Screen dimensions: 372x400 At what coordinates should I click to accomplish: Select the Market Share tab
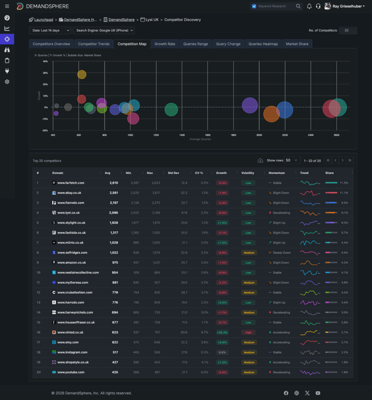[x=297, y=44]
